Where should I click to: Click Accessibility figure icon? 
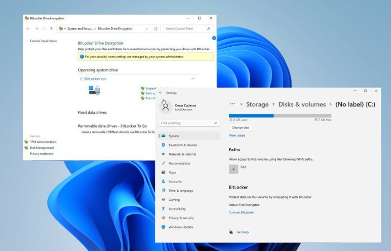(x=163, y=209)
